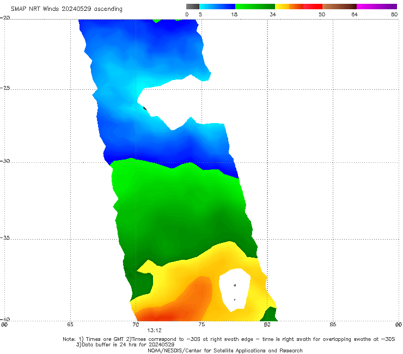Click the title 'SMAP NRT Winds 20240529 ascending'
Image resolution: width=403 pixels, height=354 pixels.
pyautogui.click(x=66, y=9)
